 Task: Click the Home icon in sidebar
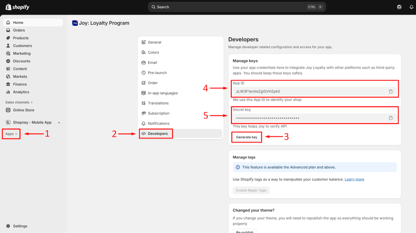pos(8,23)
